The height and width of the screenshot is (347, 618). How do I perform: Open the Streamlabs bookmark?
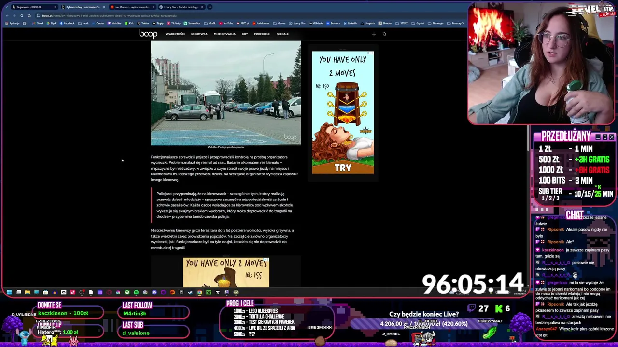tap(192, 23)
